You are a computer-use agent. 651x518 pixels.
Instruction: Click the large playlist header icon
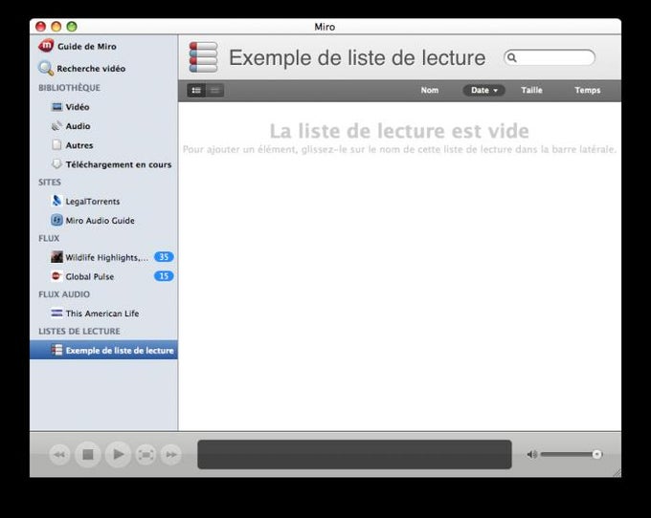tap(203, 57)
